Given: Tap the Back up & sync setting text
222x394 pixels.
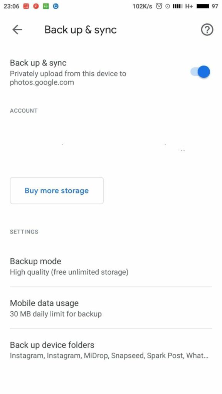Looking at the screenshot, I should tap(38, 63).
